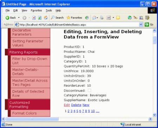Stop page loading with Stop icon
158x128 pixels.
[34, 18]
